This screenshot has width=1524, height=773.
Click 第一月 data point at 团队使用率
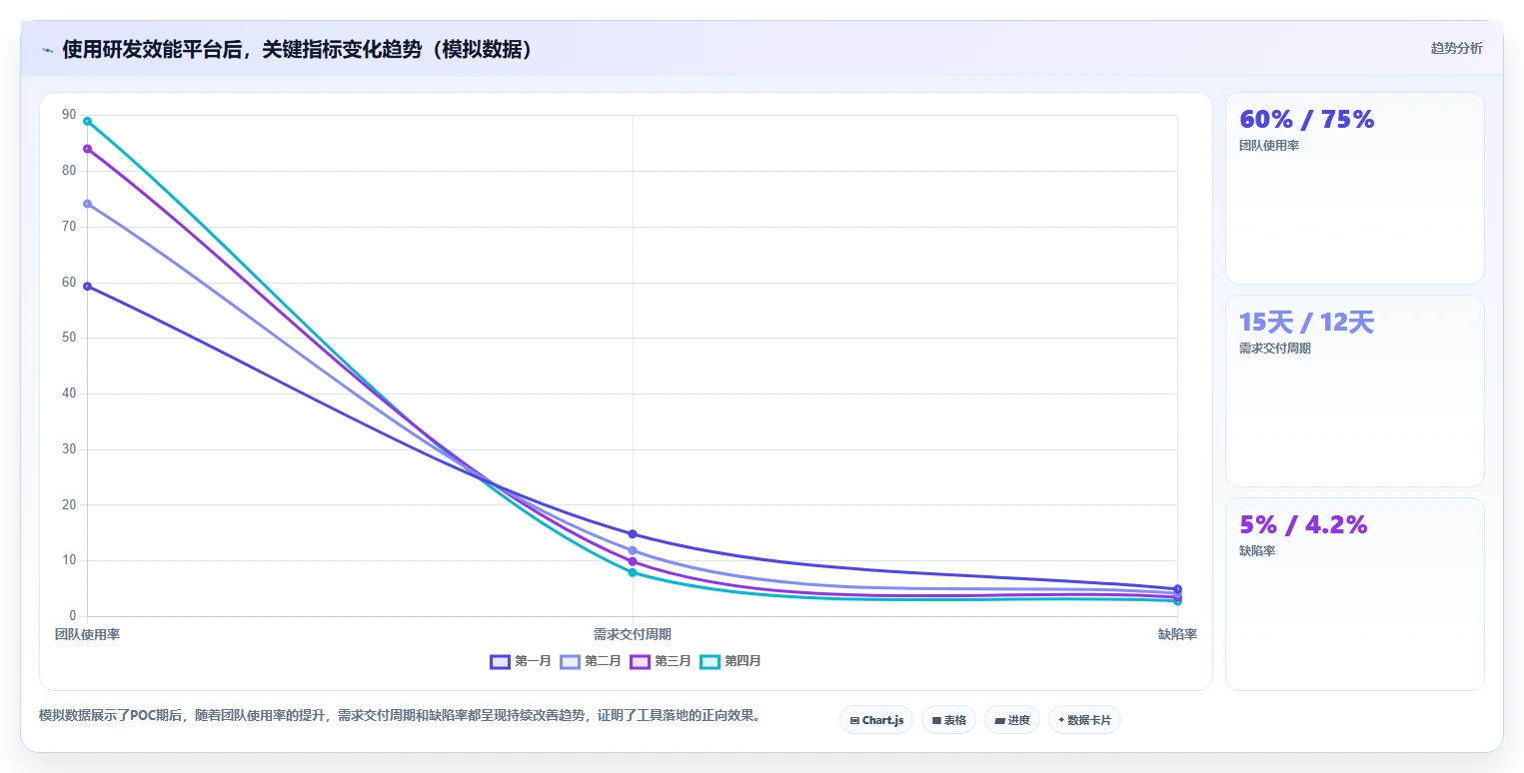tap(88, 287)
